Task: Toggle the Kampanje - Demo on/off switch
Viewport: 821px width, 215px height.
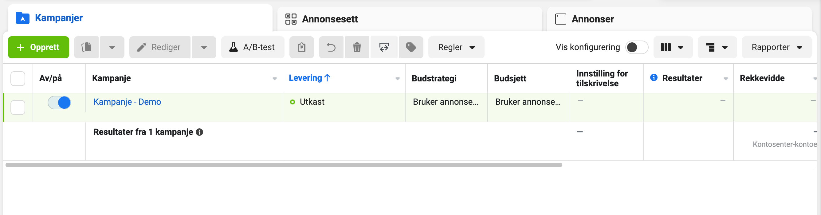Action: point(59,103)
